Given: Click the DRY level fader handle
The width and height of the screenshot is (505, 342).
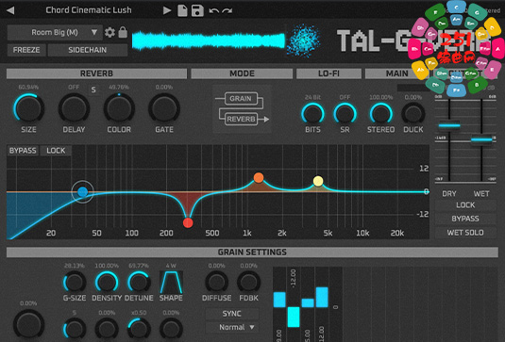Looking at the screenshot, I should coord(449,125).
